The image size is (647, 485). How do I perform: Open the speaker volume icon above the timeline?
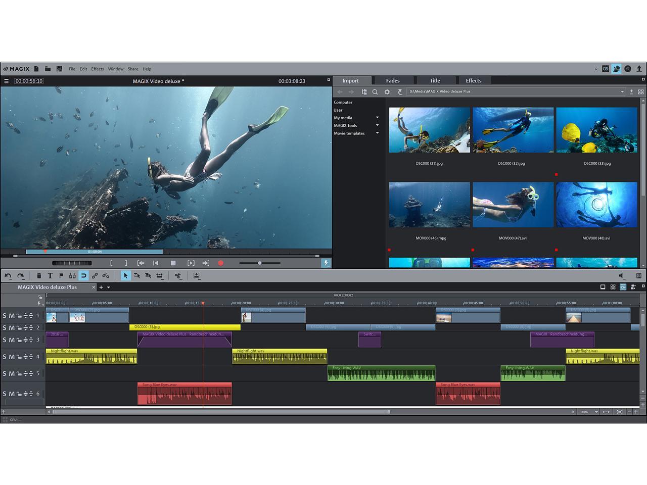click(x=621, y=276)
